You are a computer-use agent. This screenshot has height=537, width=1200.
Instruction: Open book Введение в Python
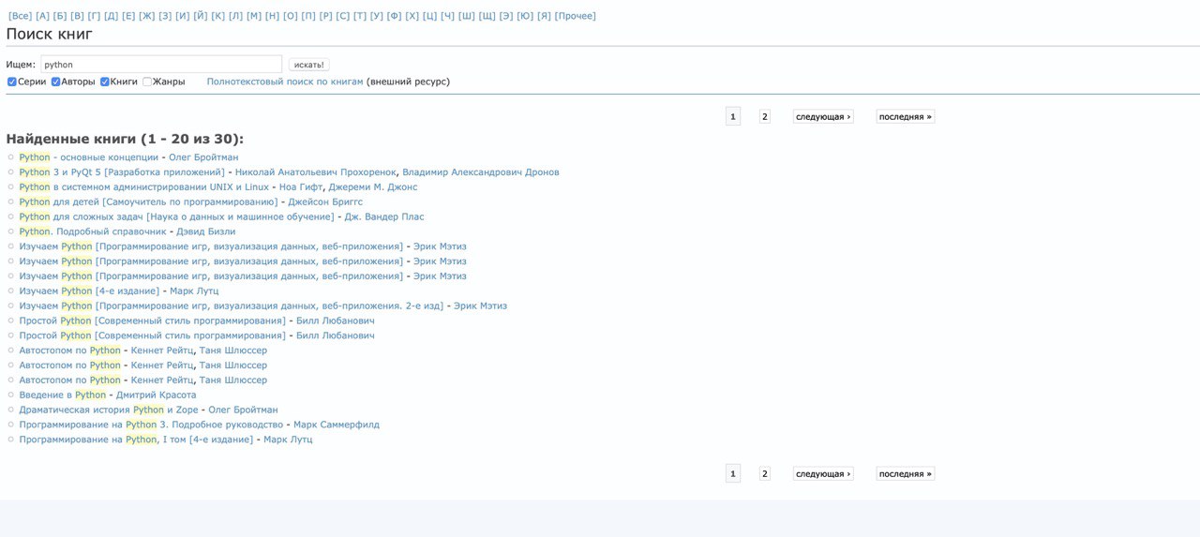tap(63, 395)
